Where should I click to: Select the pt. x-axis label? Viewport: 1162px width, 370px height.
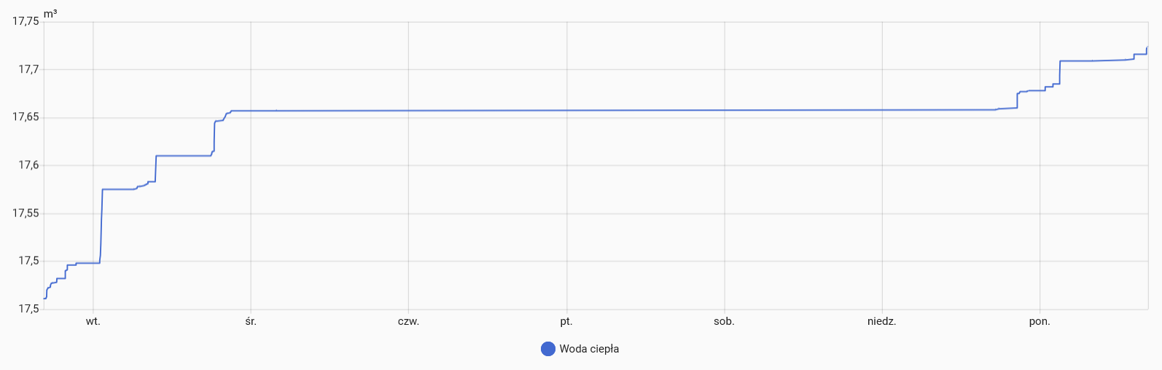(566, 321)
